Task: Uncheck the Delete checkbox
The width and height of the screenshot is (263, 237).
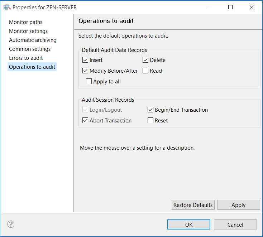Action: tap(145, 60)
